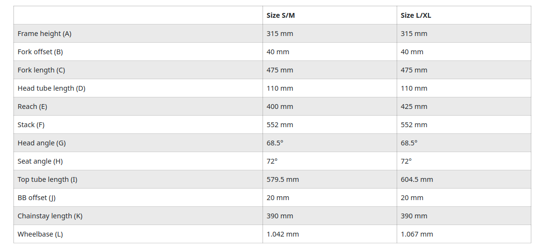Select the Fork length (C) row label

pos(41,70)
